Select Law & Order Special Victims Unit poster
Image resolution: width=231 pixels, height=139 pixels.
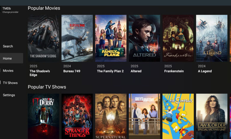(x=212, y=116)
